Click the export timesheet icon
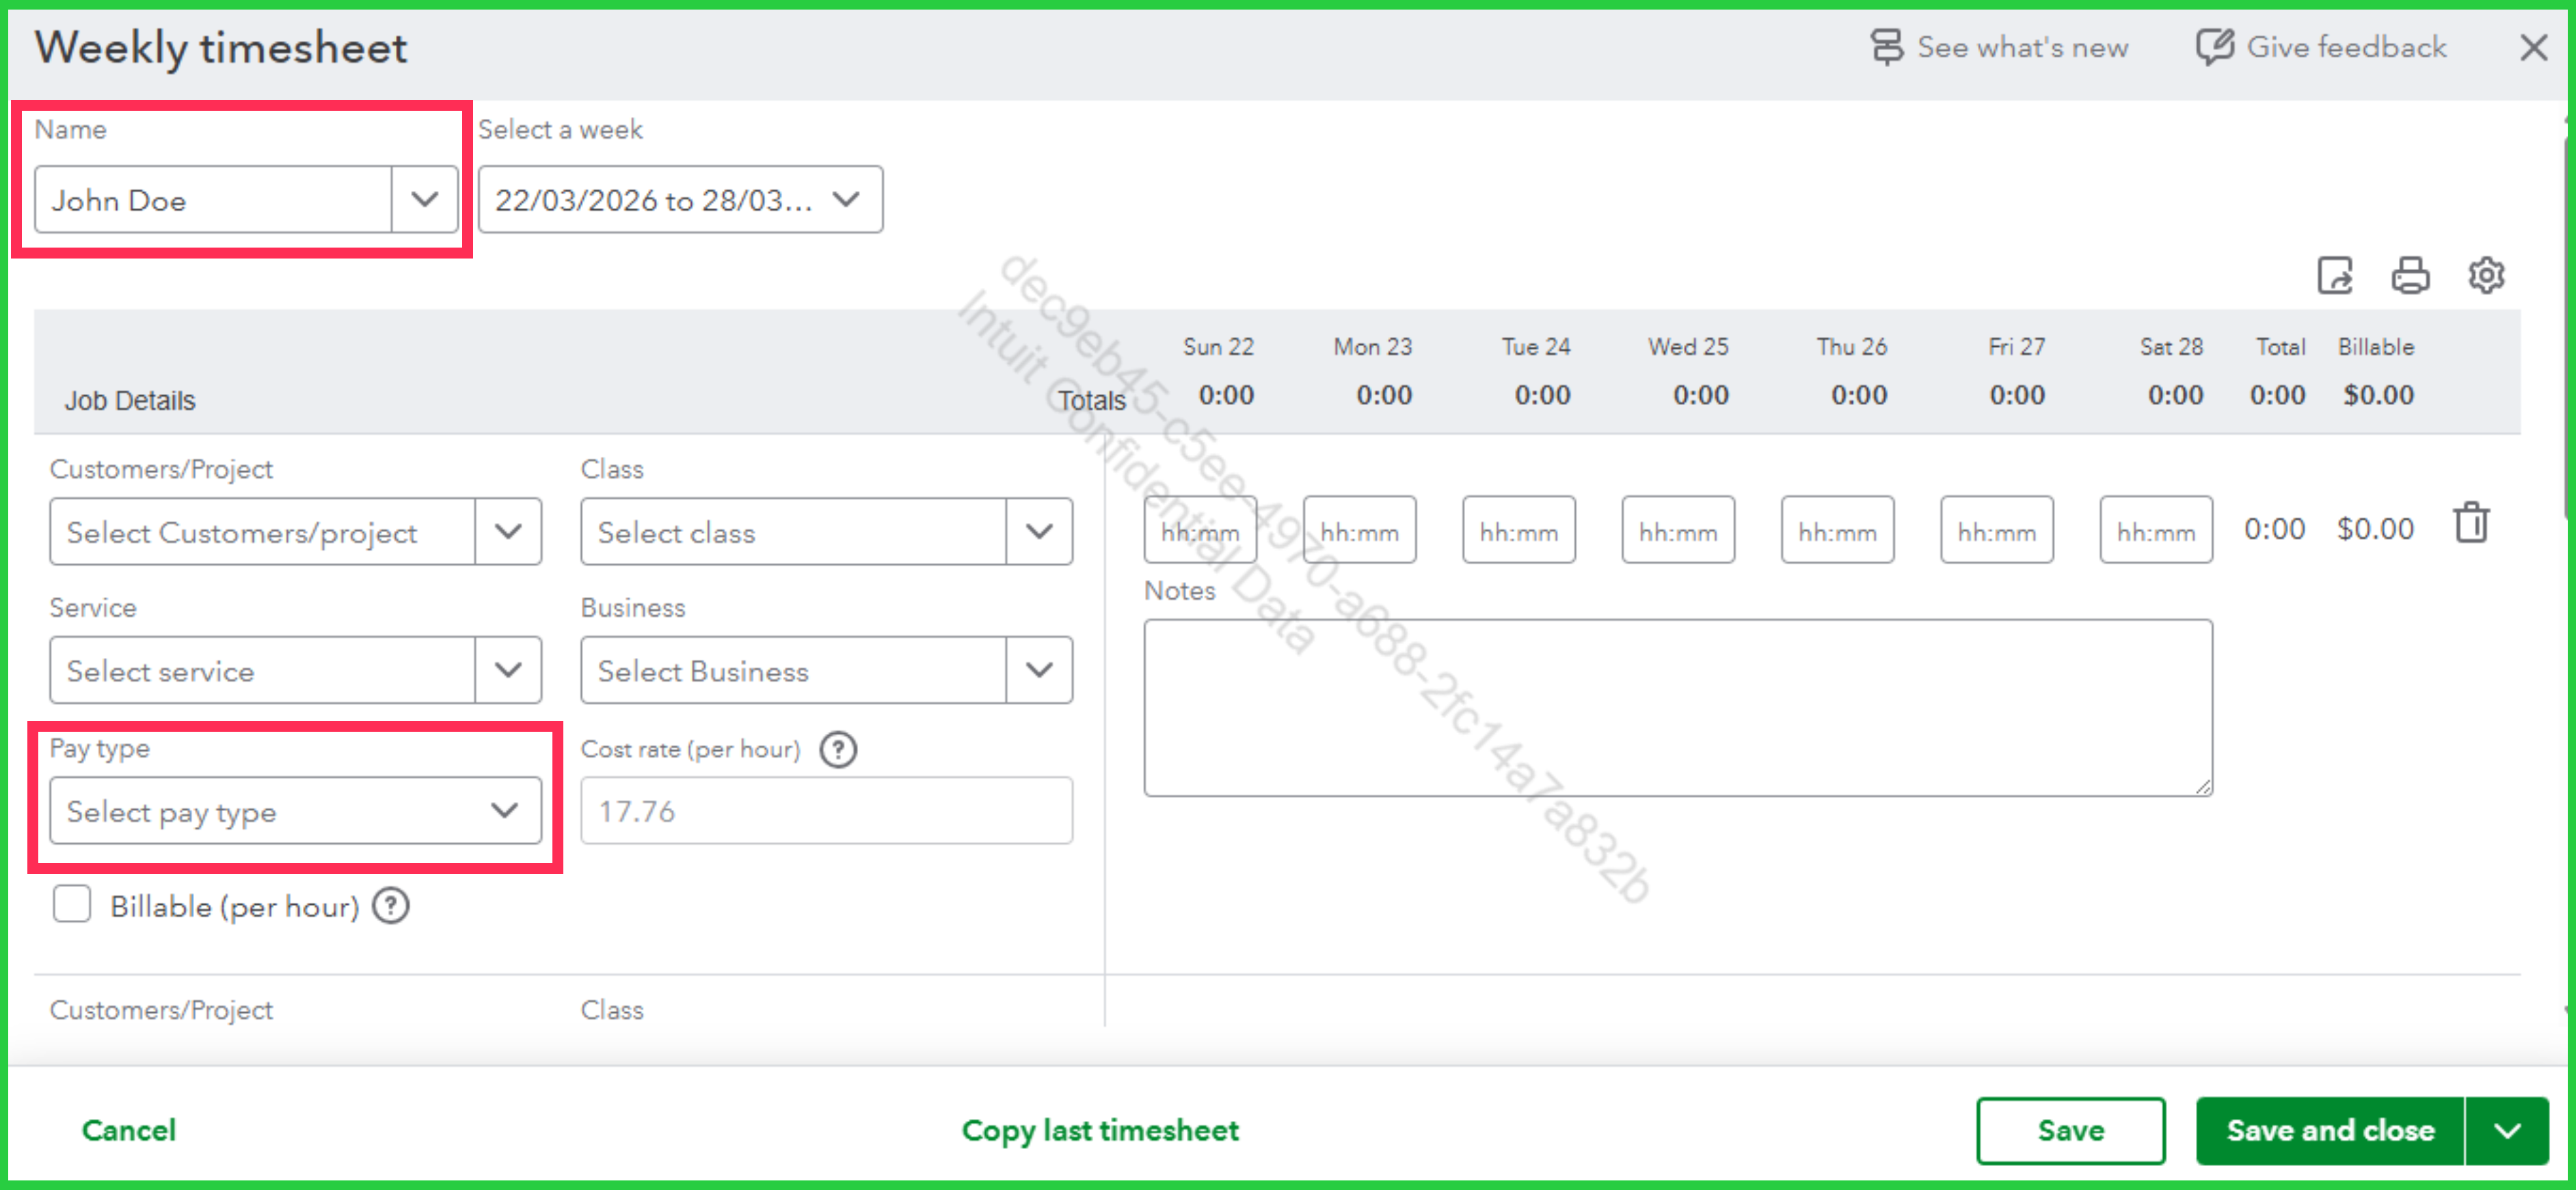This screenshot has width=2576, height=1190. pos(2334,275)
